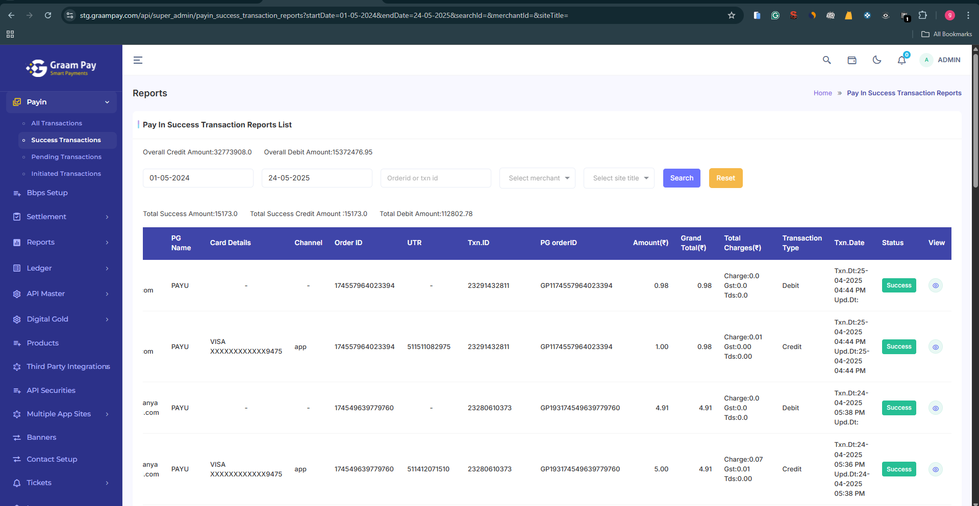Click the Search button
979x506 pixels.
[682, 178]
